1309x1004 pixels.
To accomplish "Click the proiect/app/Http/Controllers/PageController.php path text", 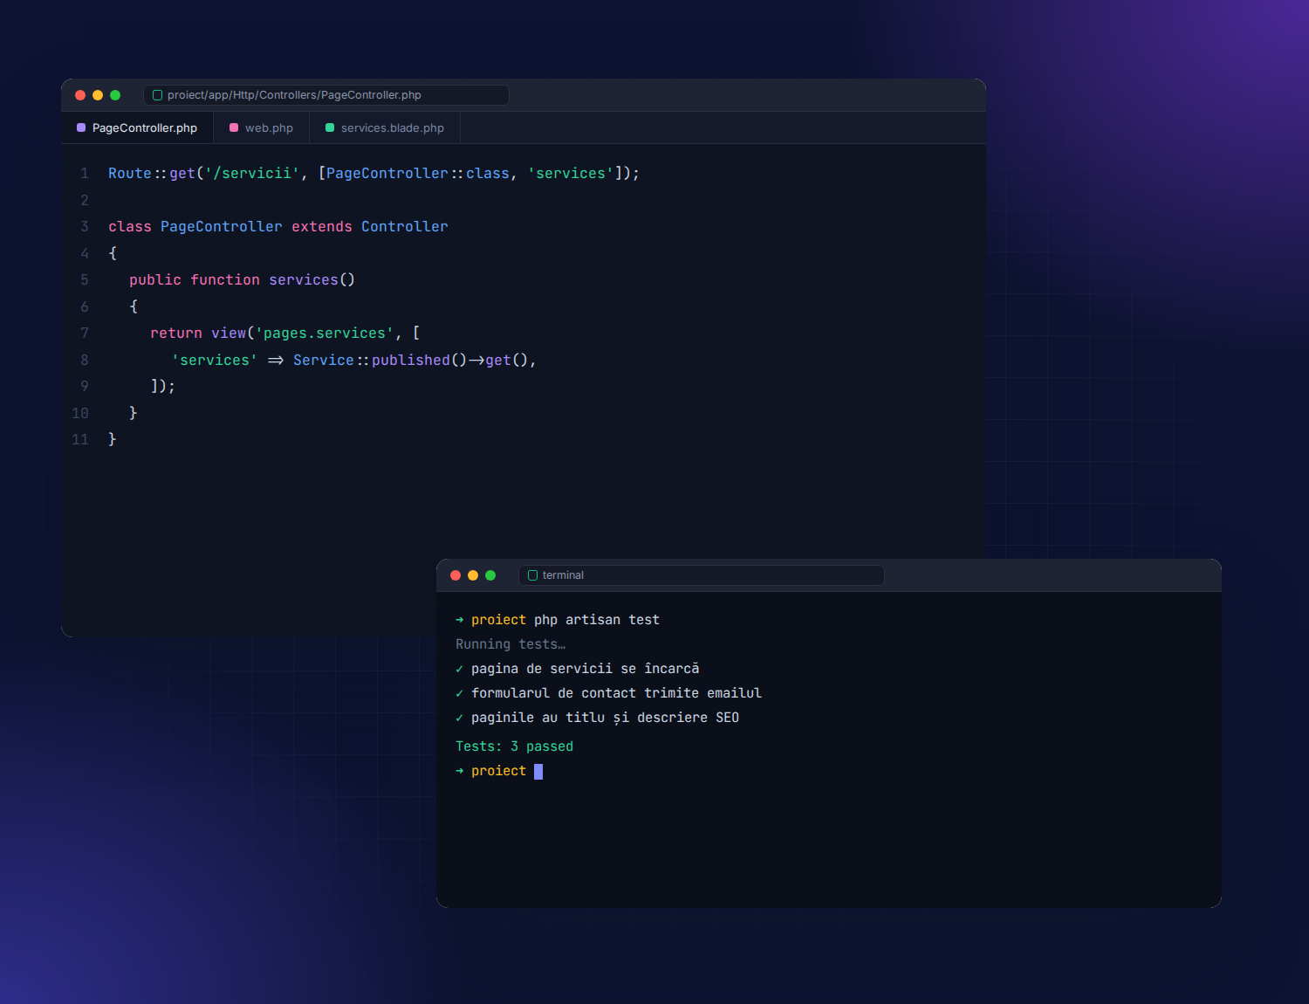I will coord(294,95).
